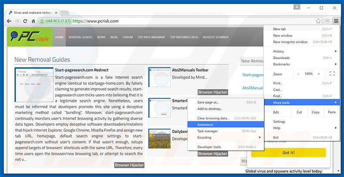Screen dimensions: 344x177
Task: Click SmarterP article thumbnail
Action: 159,108
